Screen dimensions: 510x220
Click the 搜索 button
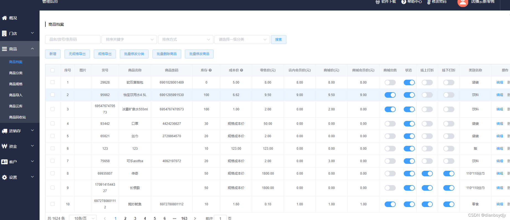tap(279, 40)
